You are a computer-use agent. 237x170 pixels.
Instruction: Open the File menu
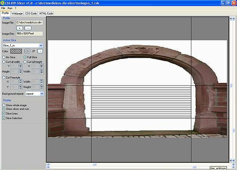pyautogui.click(x=3, y=8)
